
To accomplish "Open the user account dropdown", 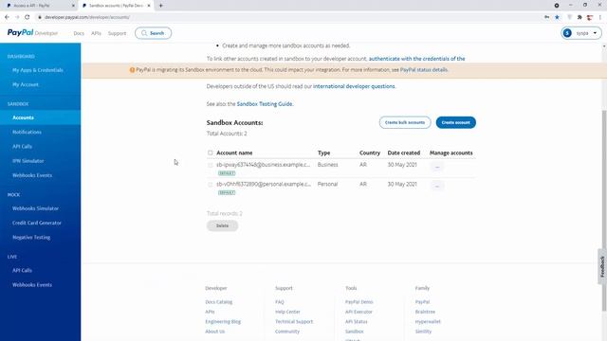I will (581, 33).
